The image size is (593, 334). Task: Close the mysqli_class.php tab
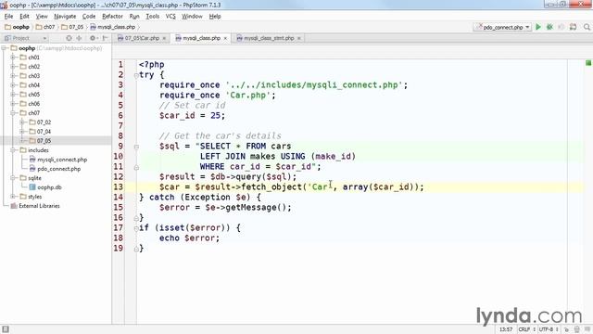pyautogui.click(x=225, y=38)
